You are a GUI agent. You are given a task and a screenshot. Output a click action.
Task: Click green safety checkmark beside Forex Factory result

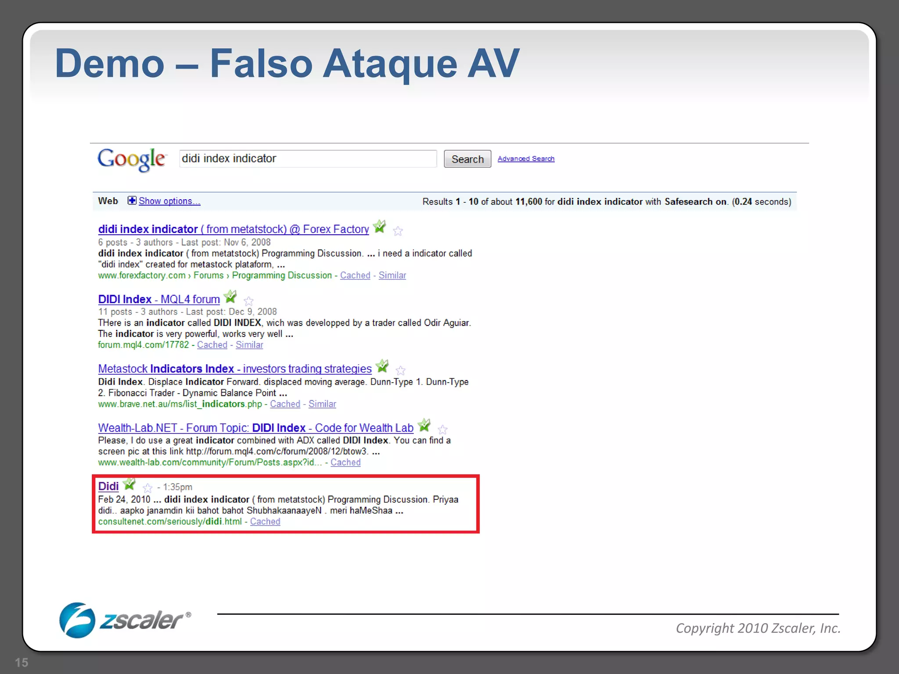[x=379, y=227]
